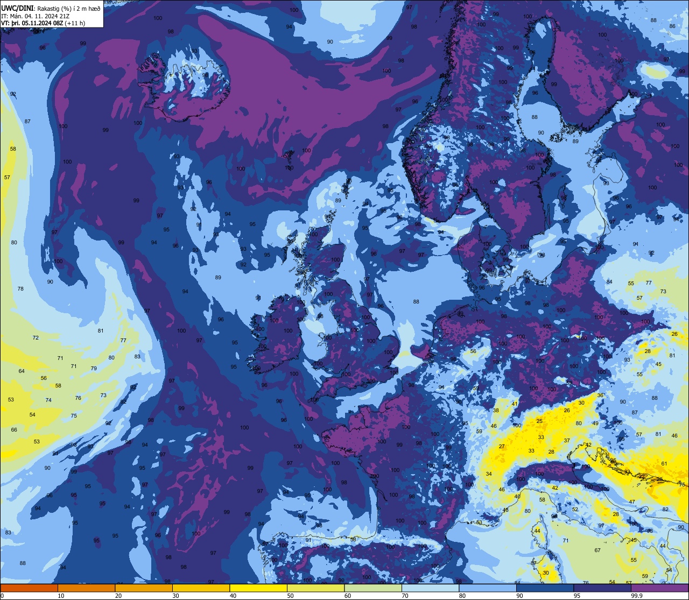Viewport: 689px width, 600px height.
Task: Click the '10' legend tick label
Action: coord(61,596)
